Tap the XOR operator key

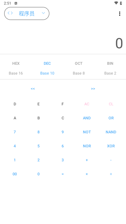point(111,146)
